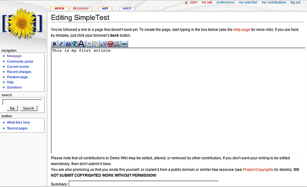Insert horizontal line from the toolbar

click(124, 44)
